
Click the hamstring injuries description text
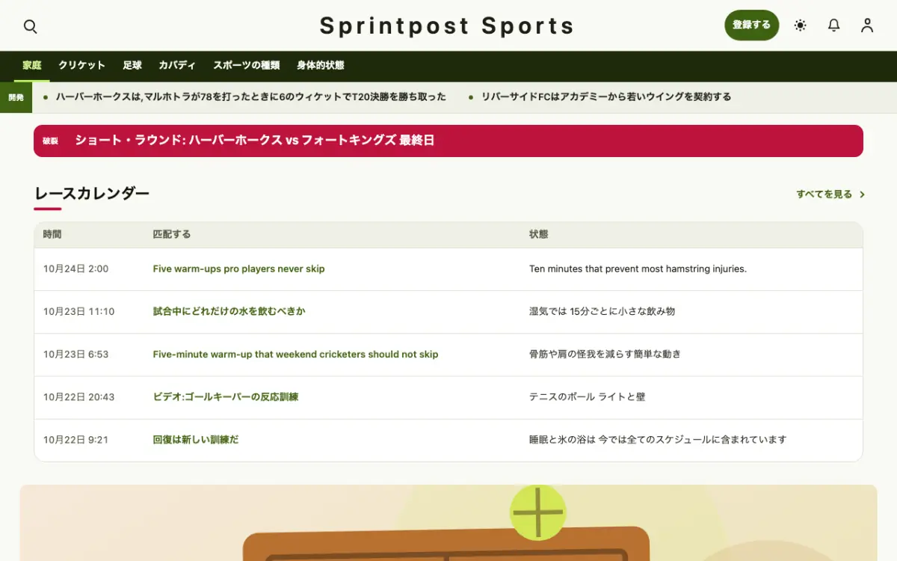(x=638, y=269)
